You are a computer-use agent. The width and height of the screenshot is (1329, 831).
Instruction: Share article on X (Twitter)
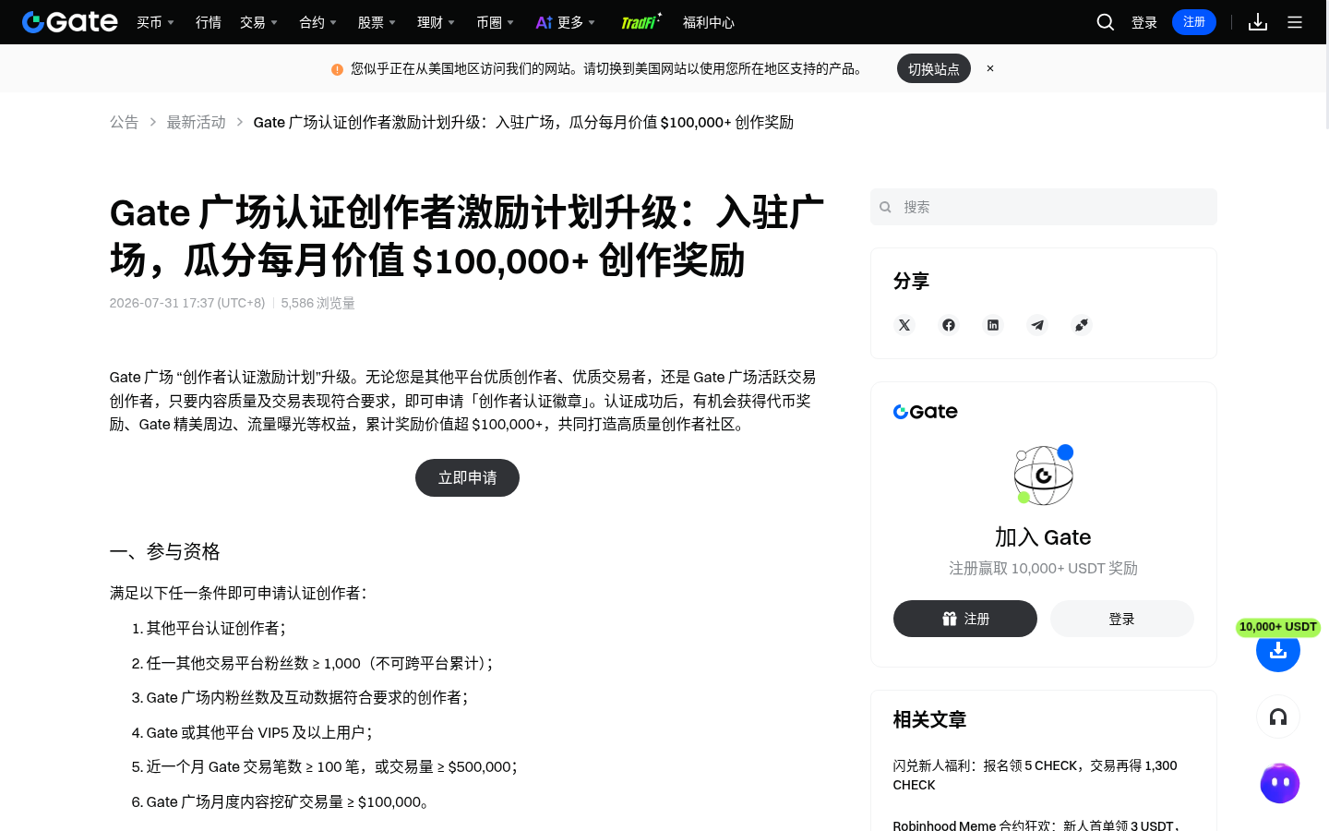click(x=904, y=325)
